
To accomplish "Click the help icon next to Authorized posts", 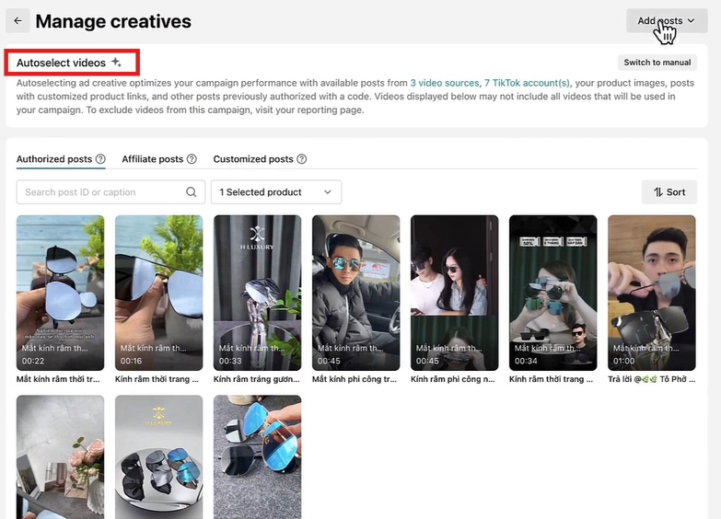I will (100, 159).
